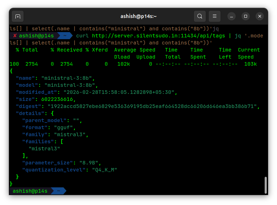
Task: Click the 8.9B parameter size value
Action: (x=90, y=163)
